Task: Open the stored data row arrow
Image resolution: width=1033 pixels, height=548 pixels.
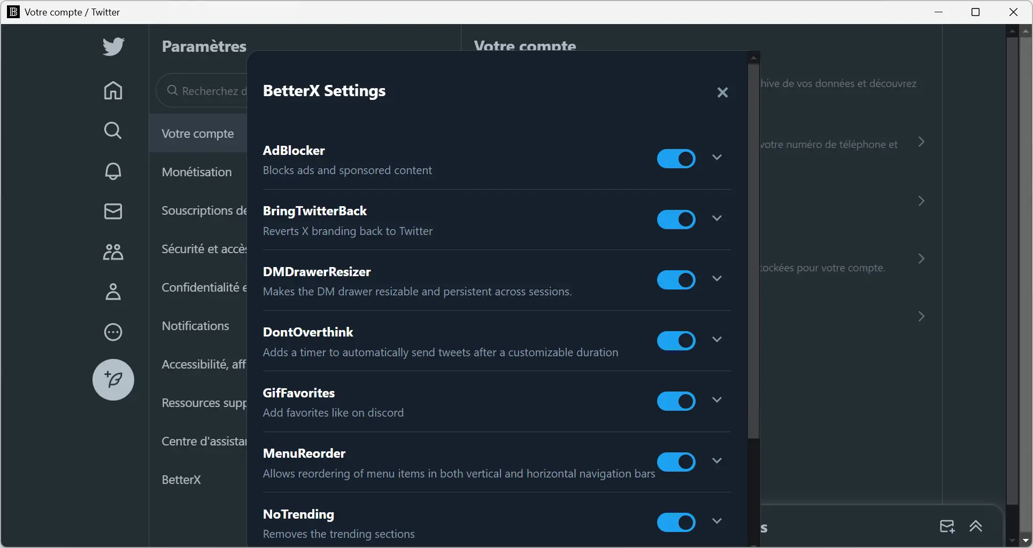Action: pos(921,259)
